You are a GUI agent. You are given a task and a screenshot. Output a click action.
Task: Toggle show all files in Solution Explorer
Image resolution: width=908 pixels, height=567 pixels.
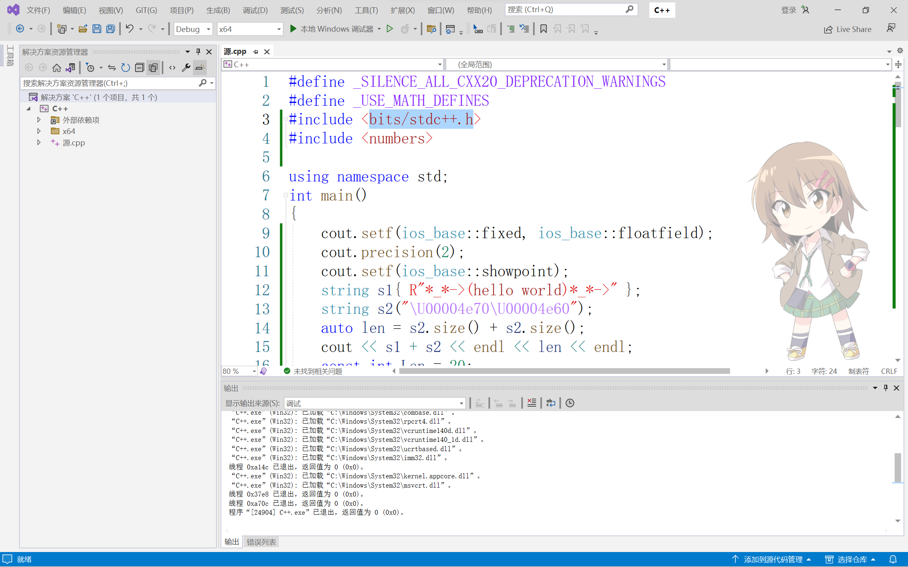tap(153, 68)
